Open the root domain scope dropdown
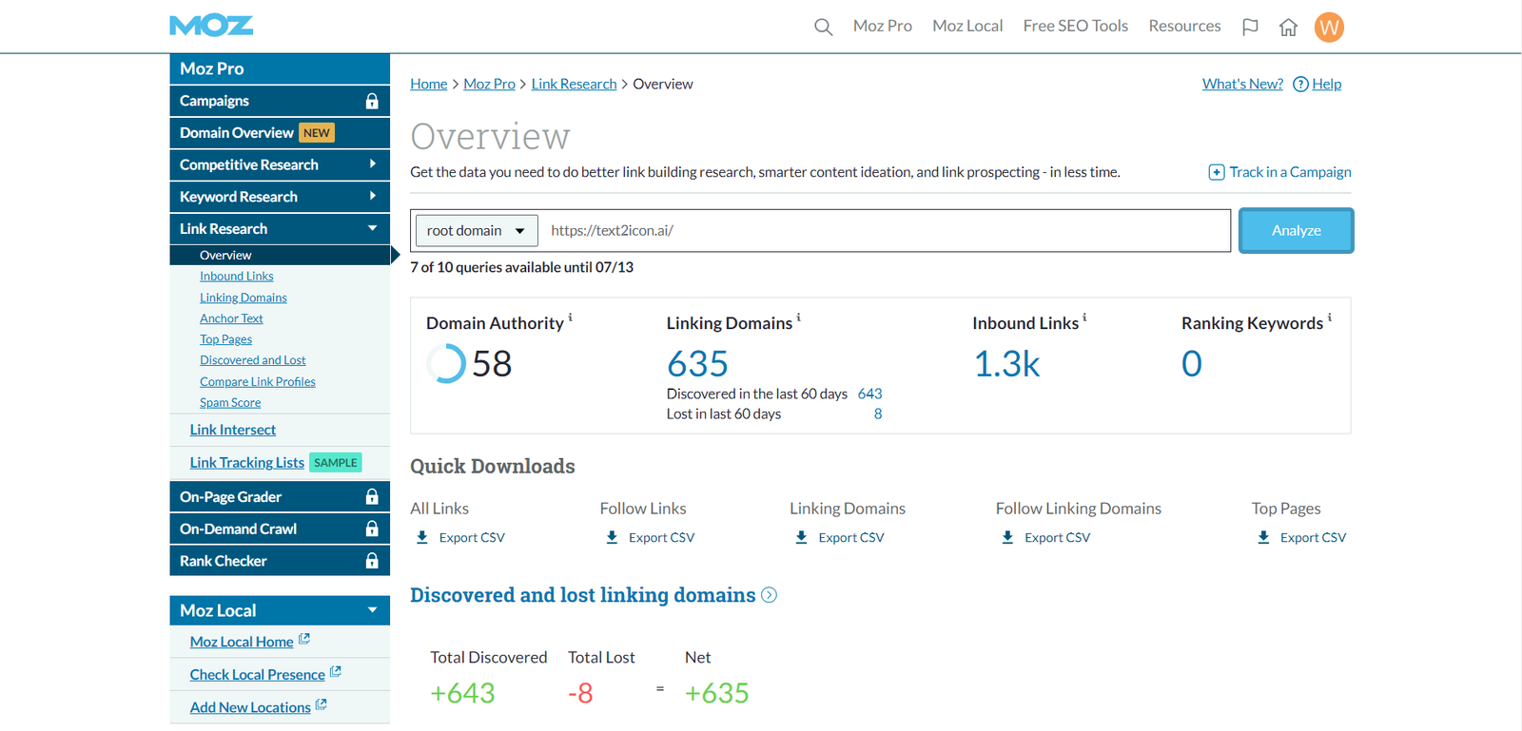This screenshot has height=731, width=1522. coord(476,231)
